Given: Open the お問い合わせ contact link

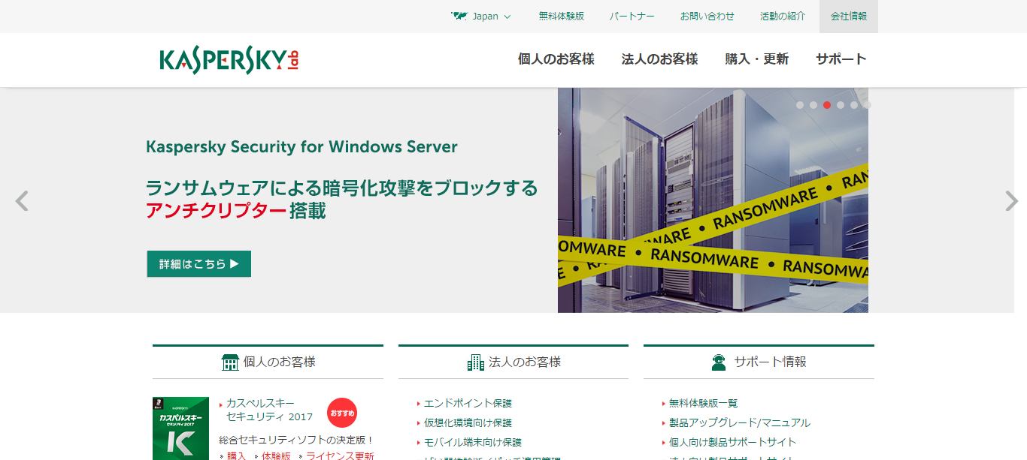Looking at the screenshot, I should (x=707, y=16).
